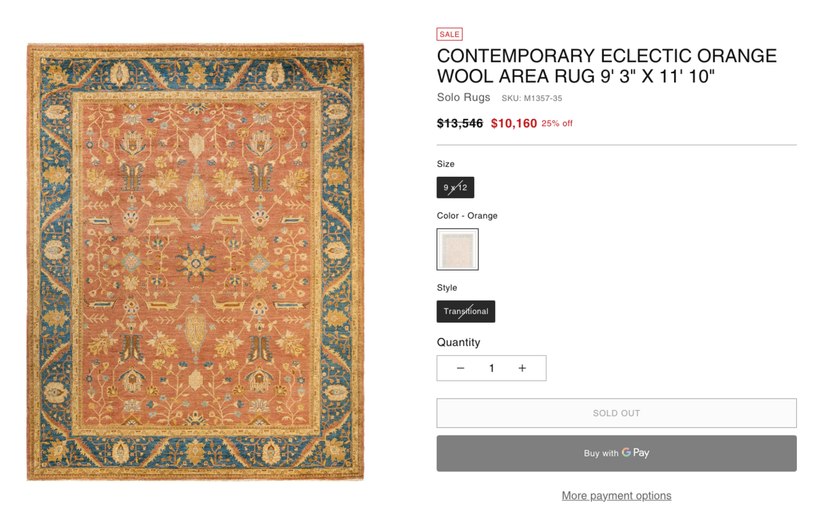This screenshot has width=824, height=511.
Task: Click the Buy with Google Pay button
Action: point(616,453)
